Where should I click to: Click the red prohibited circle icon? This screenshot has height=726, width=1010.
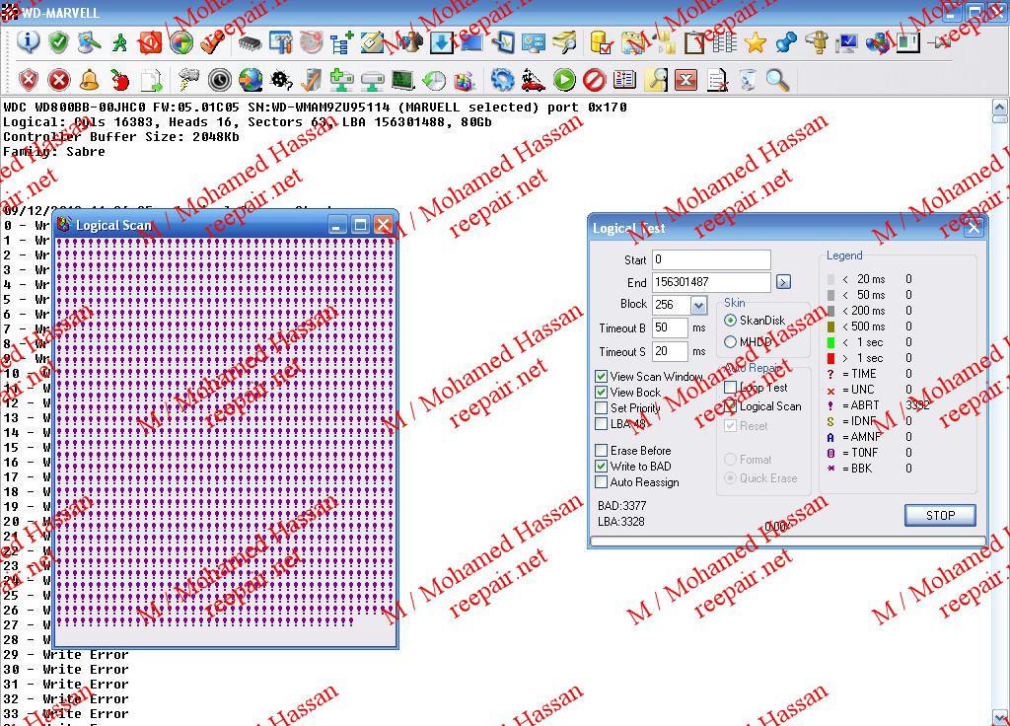[x=594, y=80]
